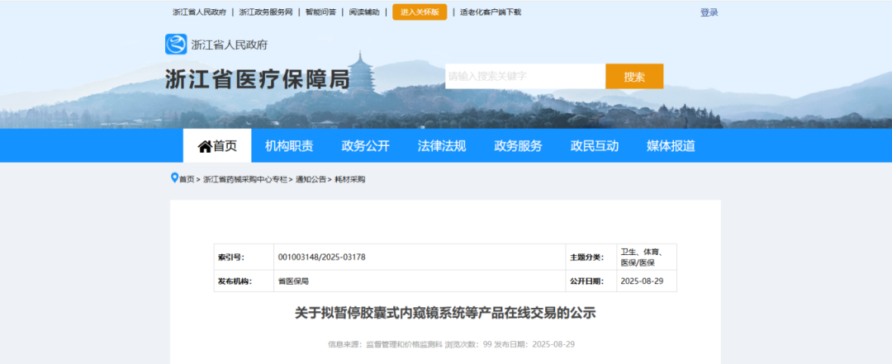Open the 机构职责 menu item
This screenshot has height=364, width=892.
point(289,146)
